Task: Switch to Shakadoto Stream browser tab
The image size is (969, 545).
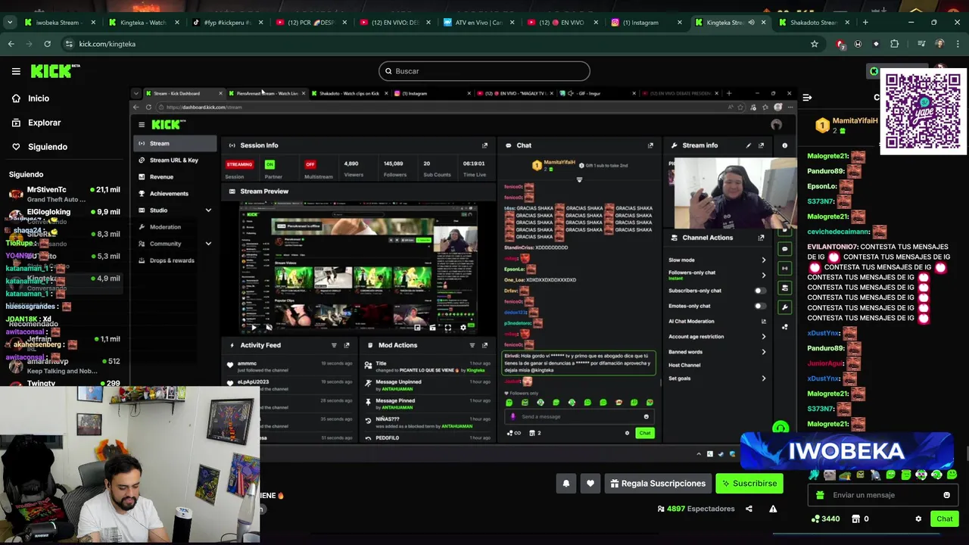Action: pyautogui.click(x=812, y=23)
